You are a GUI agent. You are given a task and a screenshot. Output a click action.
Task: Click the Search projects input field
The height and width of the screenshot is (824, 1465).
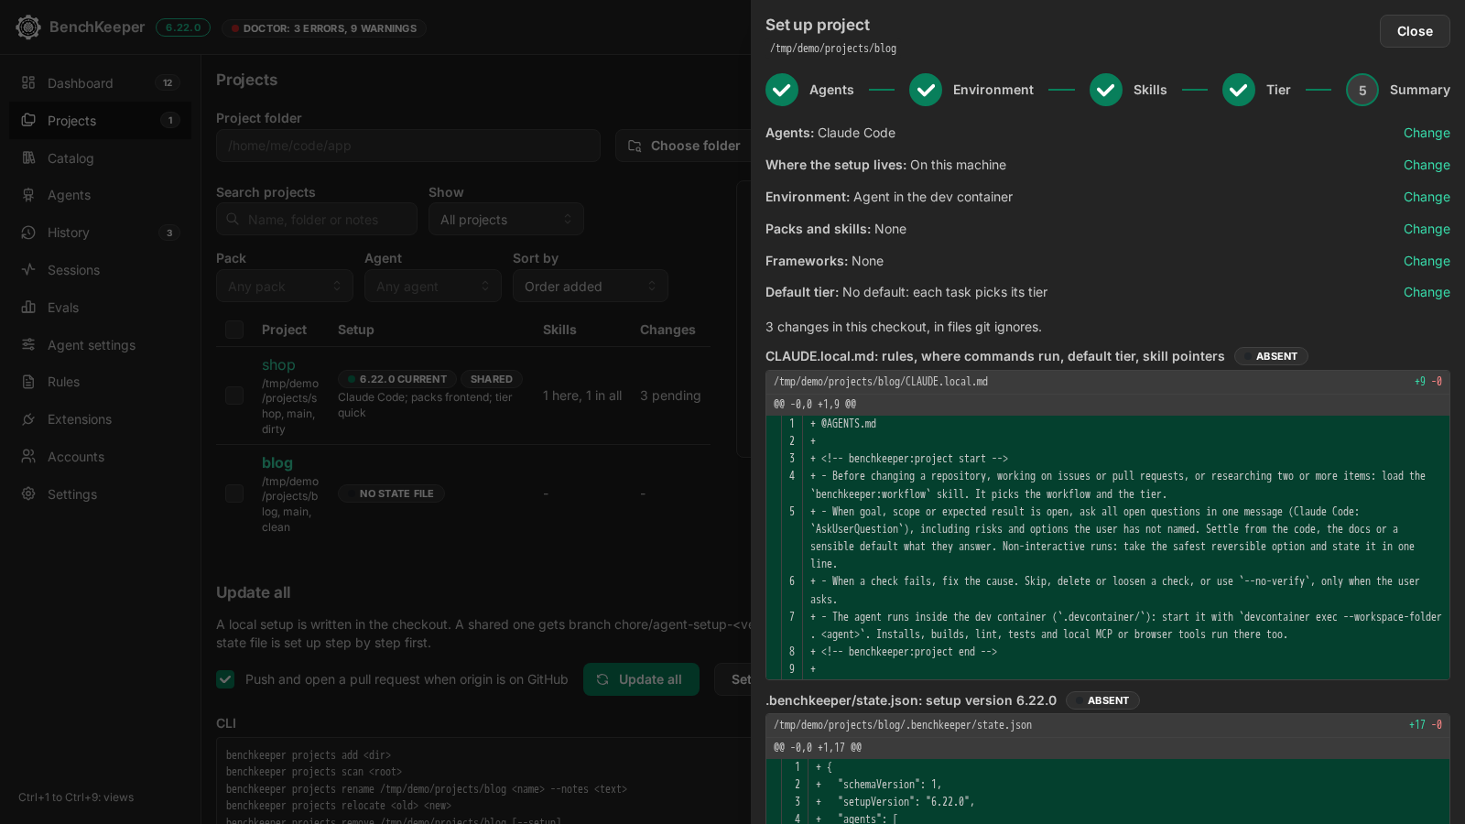[317, 219]
